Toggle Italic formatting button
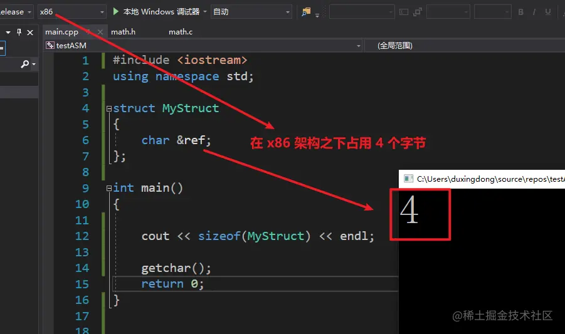Viewport: 565px width, 334px height. click(x=534, y=12)
